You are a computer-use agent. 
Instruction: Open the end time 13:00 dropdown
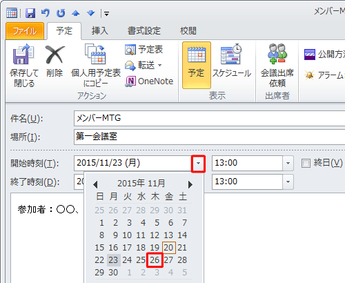tap(288, 182)
